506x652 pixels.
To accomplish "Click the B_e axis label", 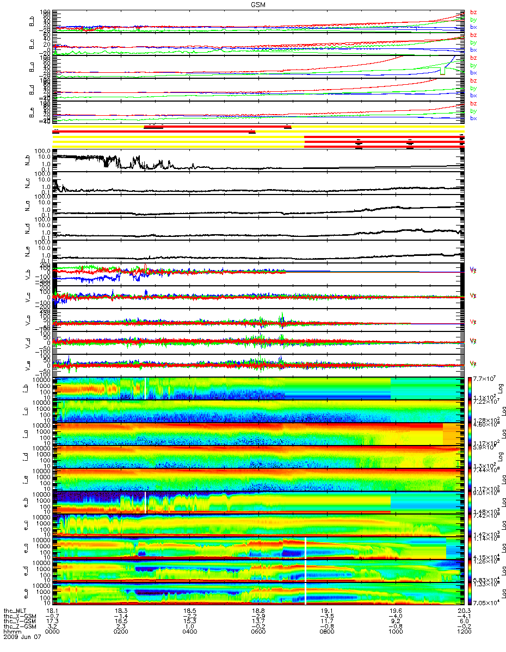I will (x=33, y=112).
